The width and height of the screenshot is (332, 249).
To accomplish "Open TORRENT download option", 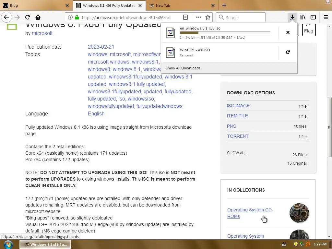I will tap(238, 136).
